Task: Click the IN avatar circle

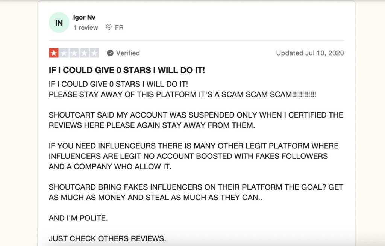Action: point(59,23)
